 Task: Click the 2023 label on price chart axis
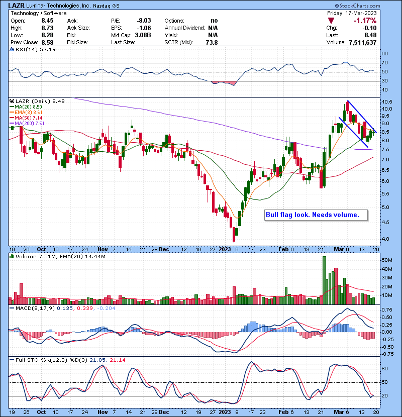tap(225, 250)
